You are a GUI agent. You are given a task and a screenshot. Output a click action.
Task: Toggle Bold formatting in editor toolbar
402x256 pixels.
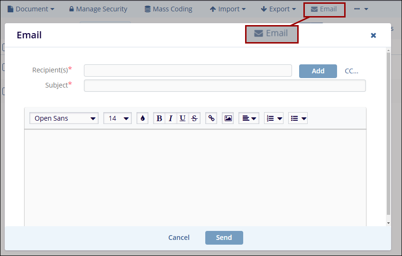coord(159,118)
